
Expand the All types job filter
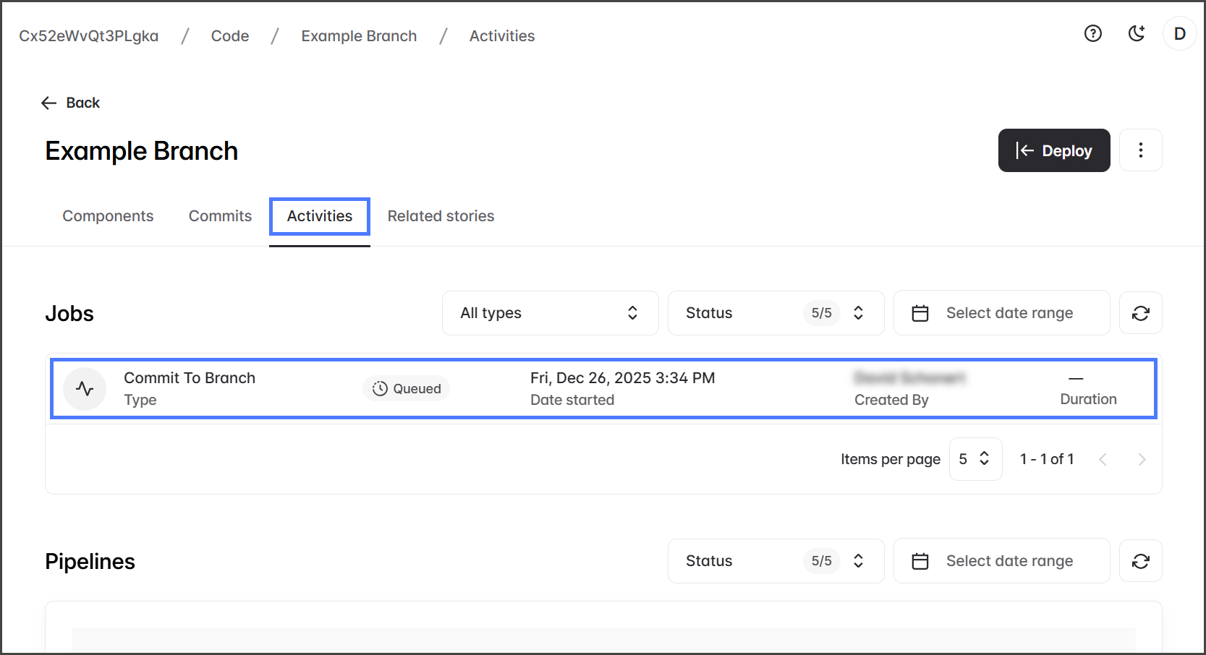tap(550, 313)
